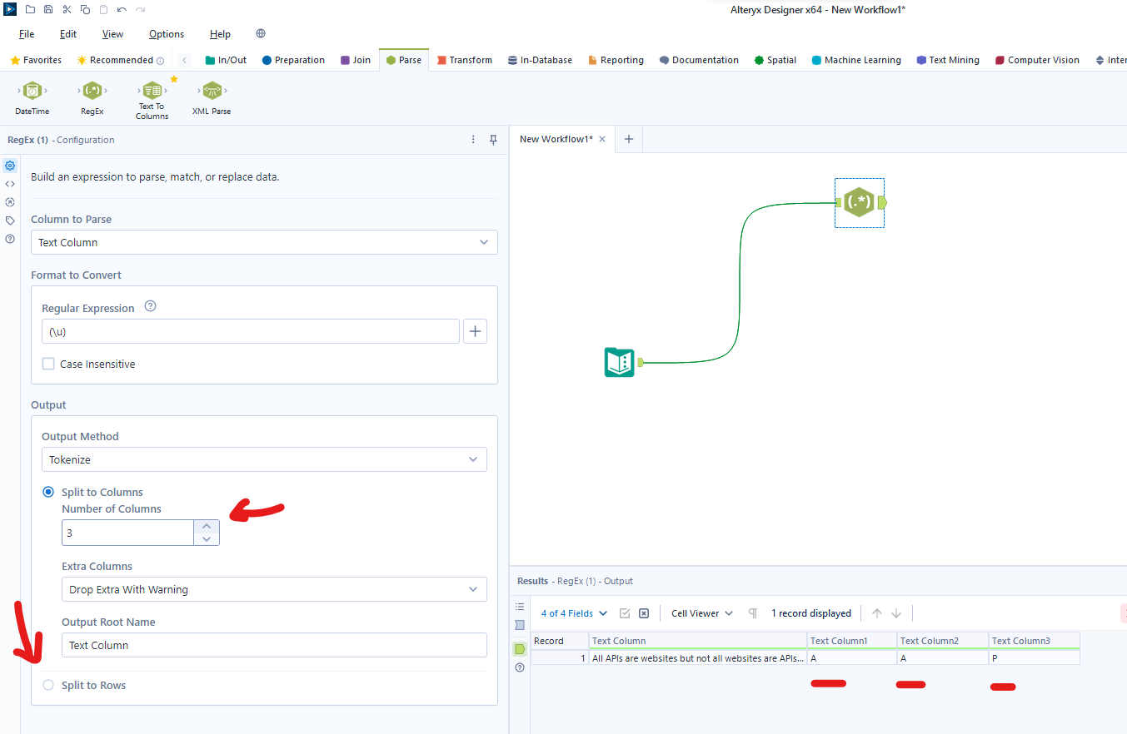Expand the 4 of 4 Fields dropdown

tap(574, 613)
